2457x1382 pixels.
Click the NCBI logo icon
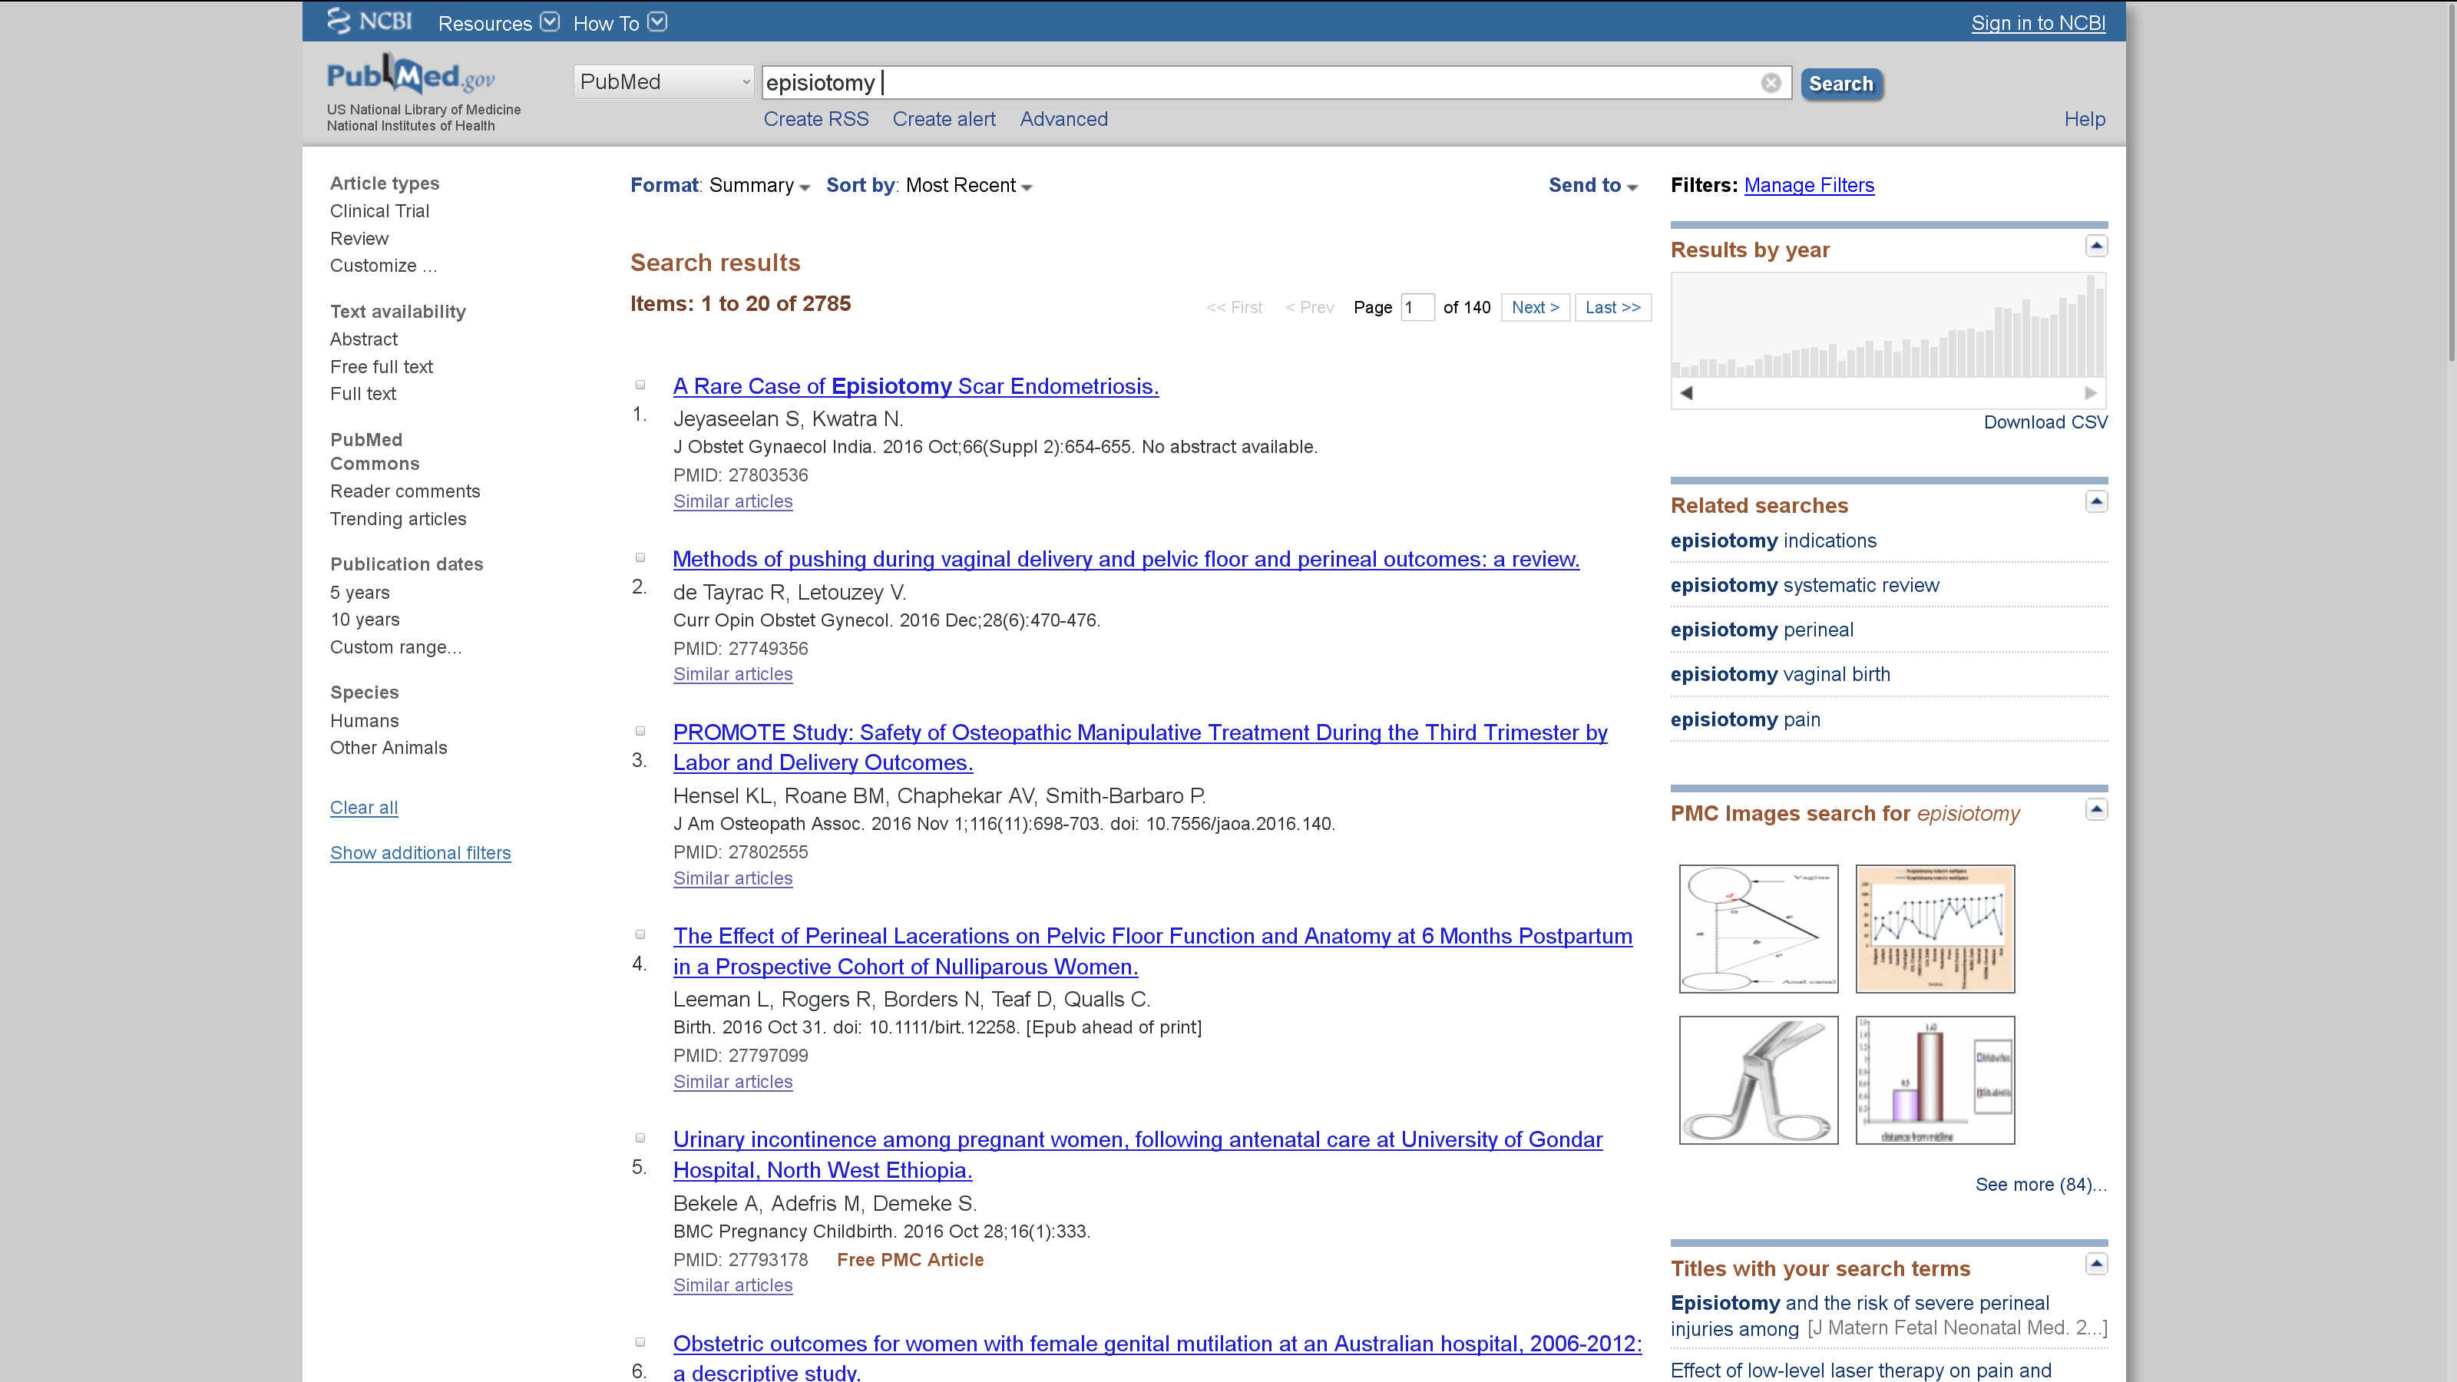click(x=369, y=21)
